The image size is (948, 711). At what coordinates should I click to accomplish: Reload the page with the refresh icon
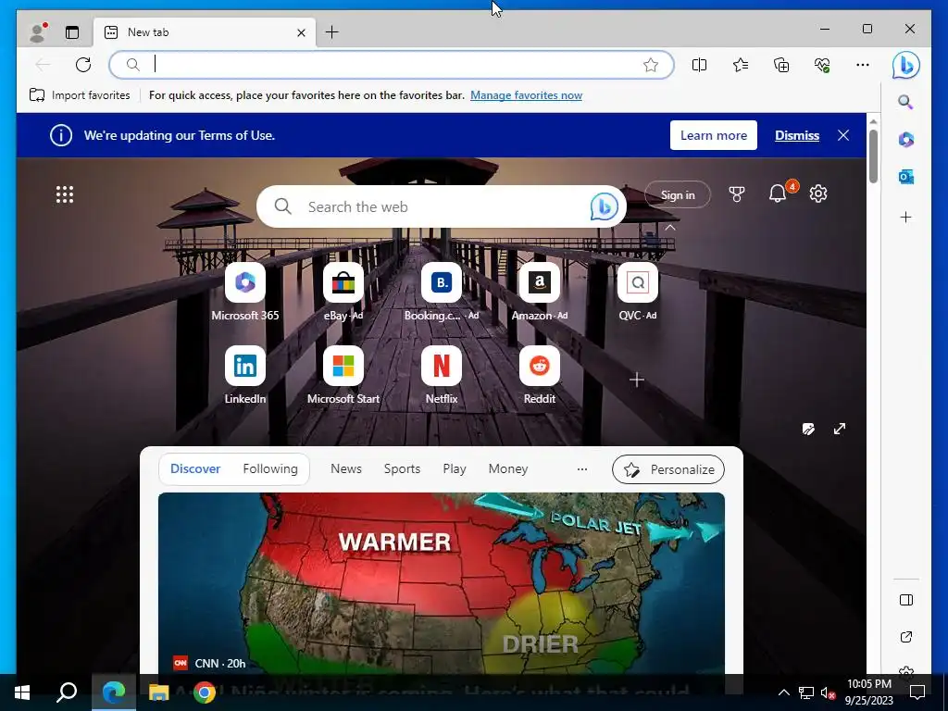pyautogui.click(x=83, y=65)
